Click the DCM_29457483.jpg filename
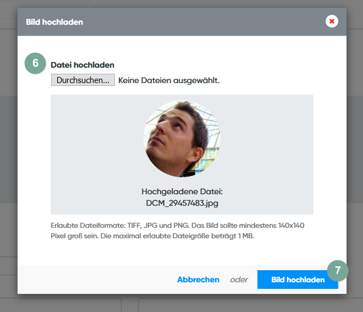Image resolution: width=363 pixels, height=312 pixels. [182, 202]
